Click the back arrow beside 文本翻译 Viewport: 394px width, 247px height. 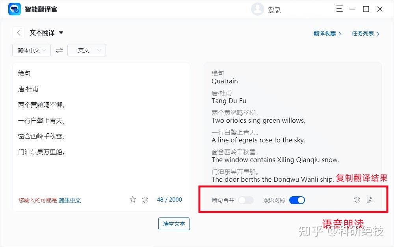point(19,33)
